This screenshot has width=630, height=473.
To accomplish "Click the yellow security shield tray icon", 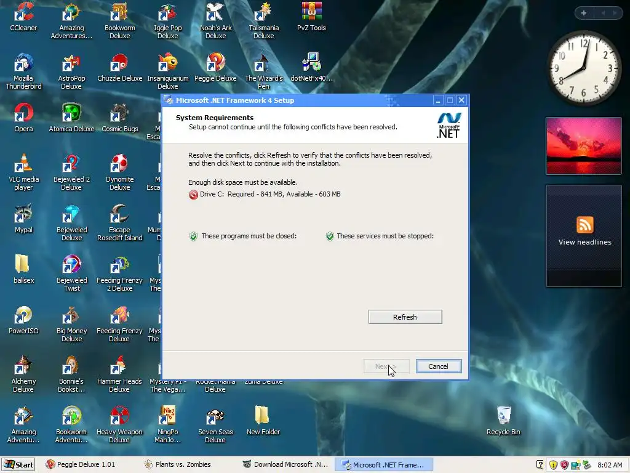I will click(x=553, y=465).
